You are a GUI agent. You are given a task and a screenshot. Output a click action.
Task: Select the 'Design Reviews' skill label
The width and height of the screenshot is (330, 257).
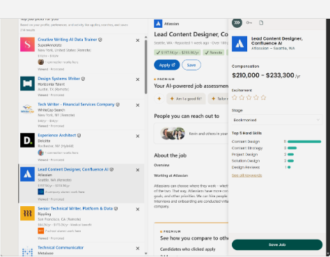pos(246,167)
